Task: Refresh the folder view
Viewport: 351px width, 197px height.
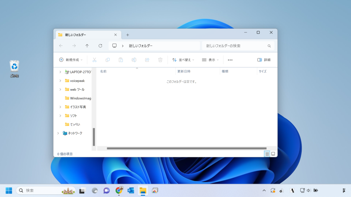Action: (100, 46)
